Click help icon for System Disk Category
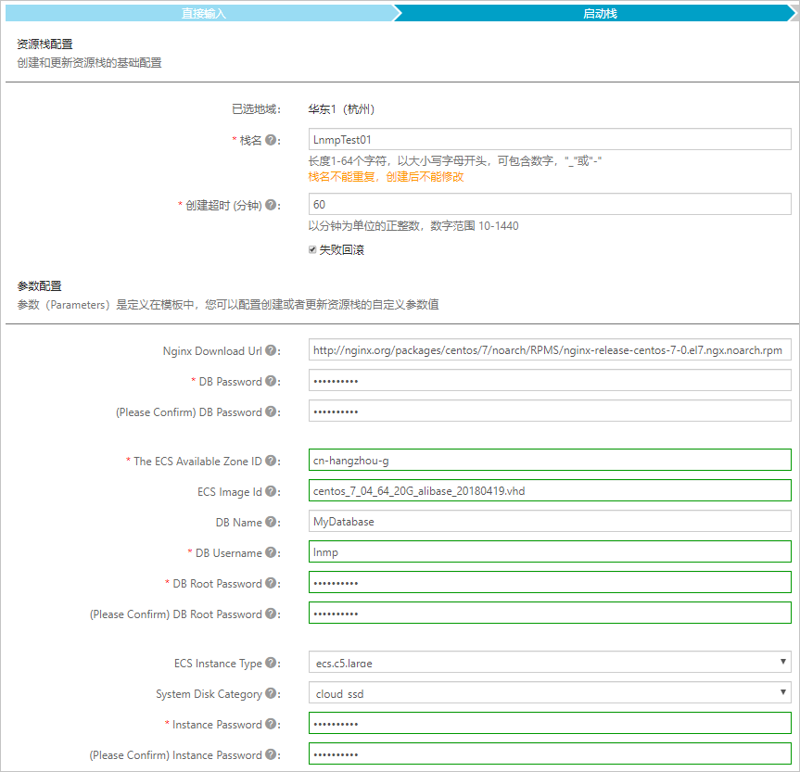 pyautogui.click(x=271, y=693)
